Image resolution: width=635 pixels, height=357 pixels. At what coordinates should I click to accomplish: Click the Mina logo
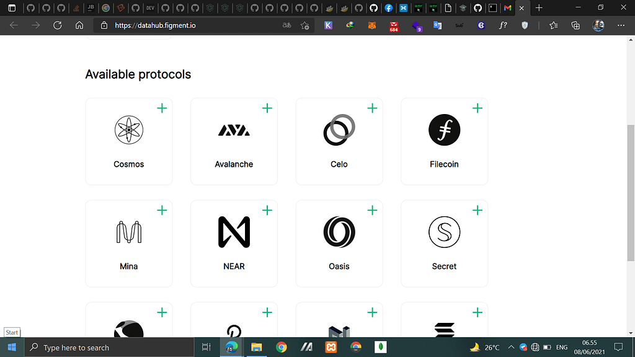129,232
